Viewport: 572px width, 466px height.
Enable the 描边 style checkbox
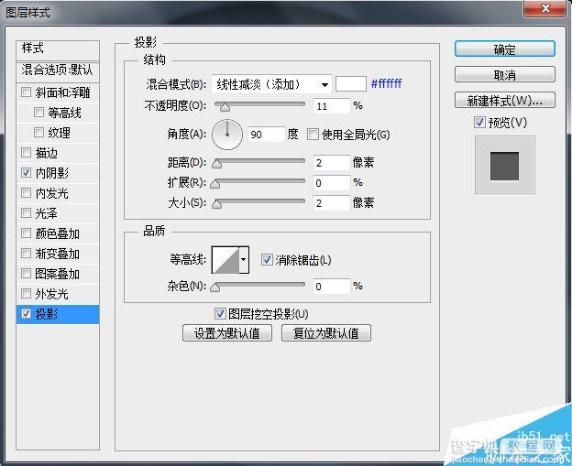(26, 152)
